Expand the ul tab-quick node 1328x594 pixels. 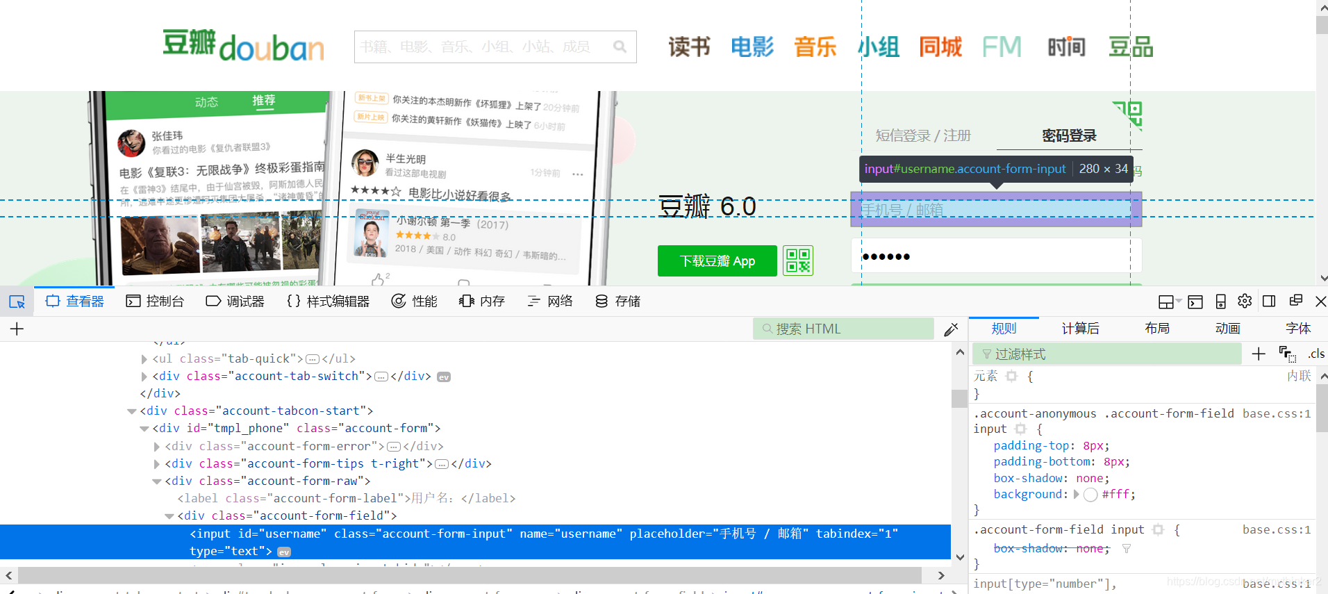[144, 359]
